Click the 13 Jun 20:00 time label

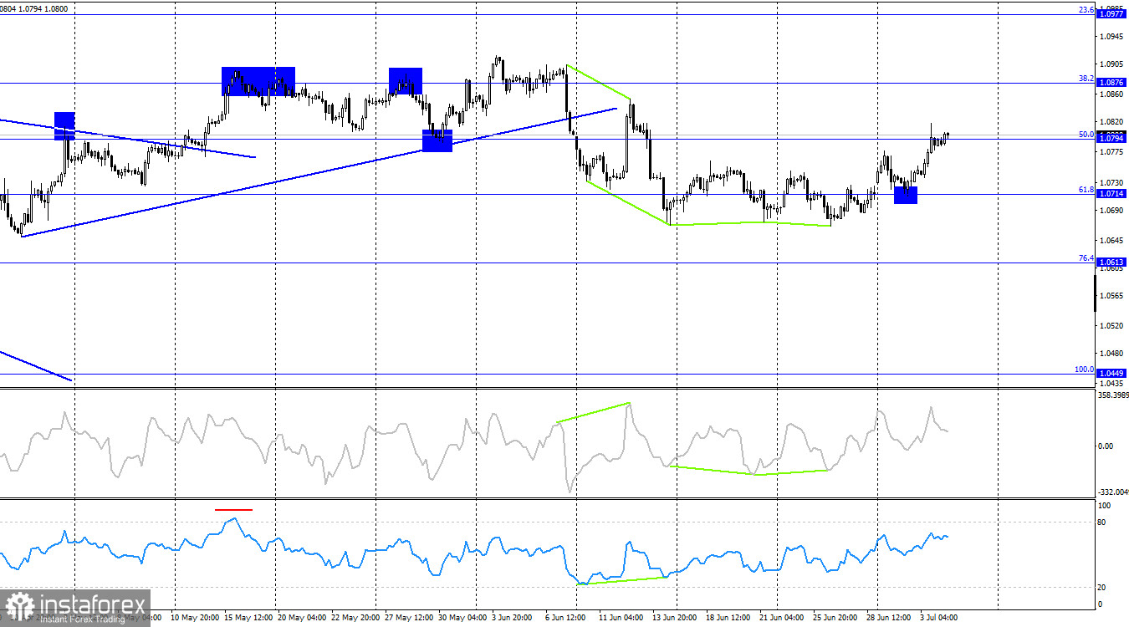(675, 618)
